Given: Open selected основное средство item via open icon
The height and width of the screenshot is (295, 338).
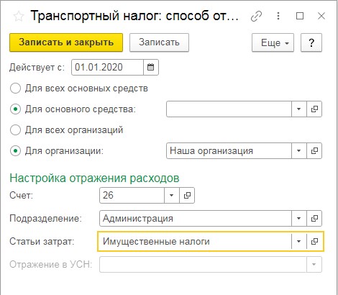Looking at the screenshot, I should point(314,109).
